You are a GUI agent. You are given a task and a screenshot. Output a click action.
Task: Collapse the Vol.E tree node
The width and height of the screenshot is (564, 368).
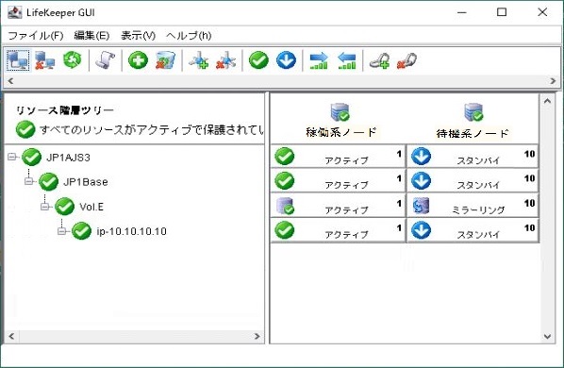[x=45, y=207]
